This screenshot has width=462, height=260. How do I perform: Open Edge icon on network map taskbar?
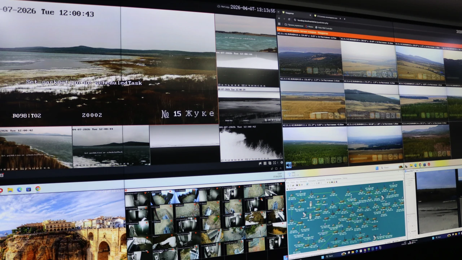357,251
